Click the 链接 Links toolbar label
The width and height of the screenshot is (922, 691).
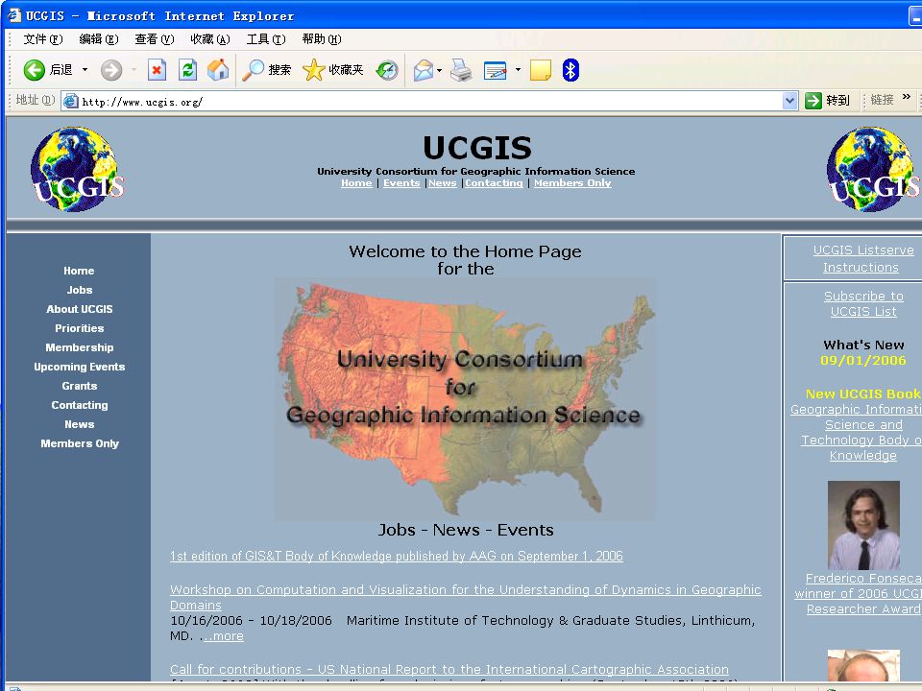tap(882, 100)
